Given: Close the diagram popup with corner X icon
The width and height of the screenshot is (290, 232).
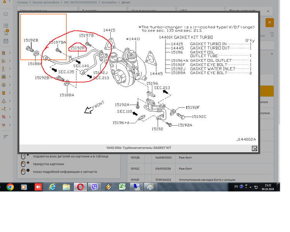Looking at the screenshot, I should tap(254, 148).
